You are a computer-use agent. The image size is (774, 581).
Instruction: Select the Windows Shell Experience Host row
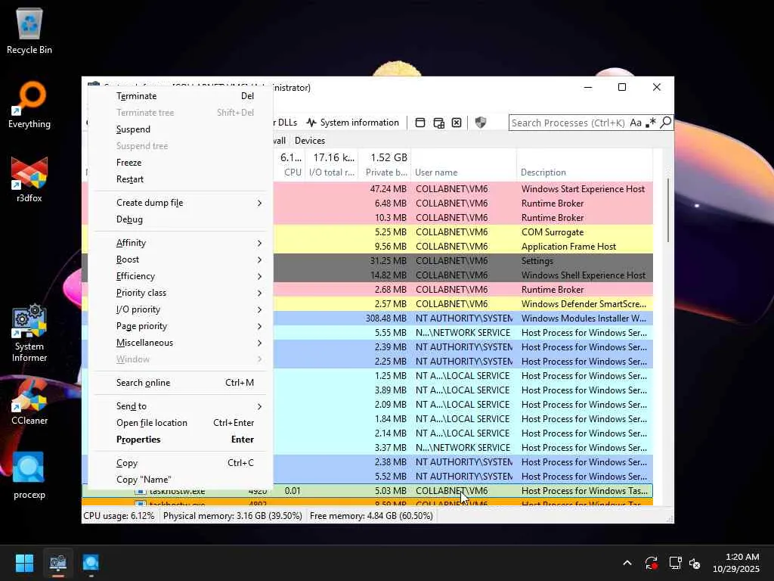click(x=463, y=275)
